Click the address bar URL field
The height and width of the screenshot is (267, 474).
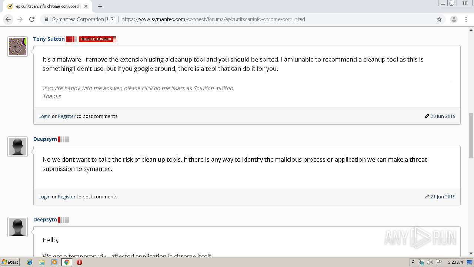[213, 19]
